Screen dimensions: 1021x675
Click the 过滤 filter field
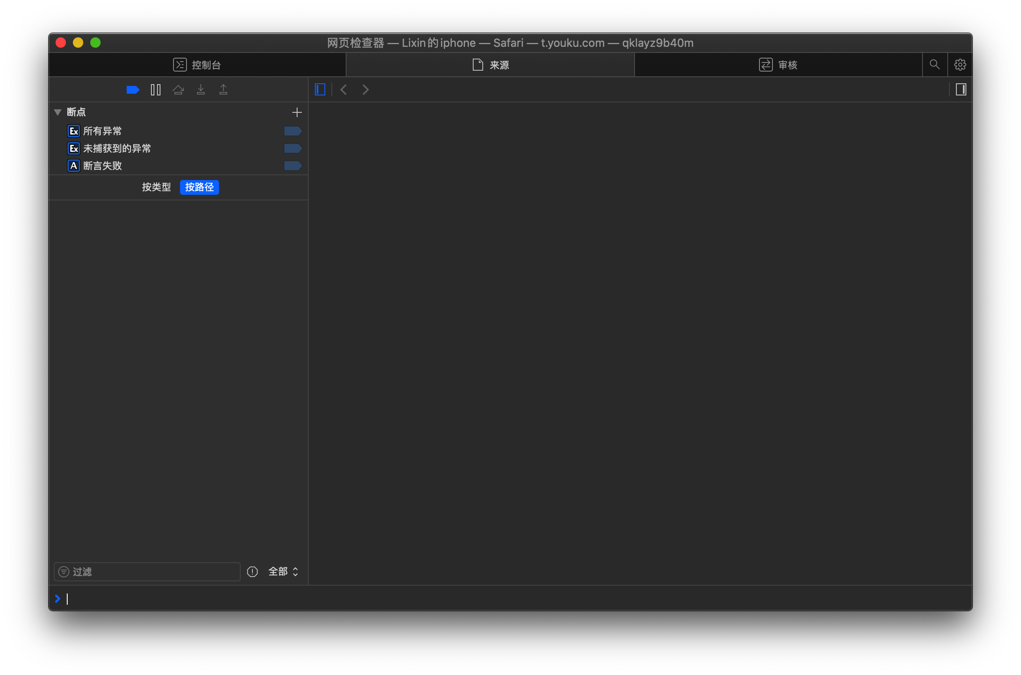147,572
